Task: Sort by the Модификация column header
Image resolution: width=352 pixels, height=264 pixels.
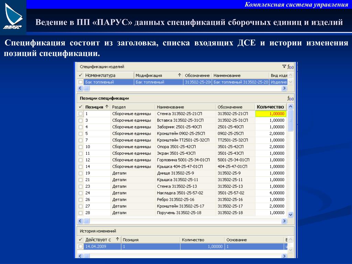Action: 158,75
